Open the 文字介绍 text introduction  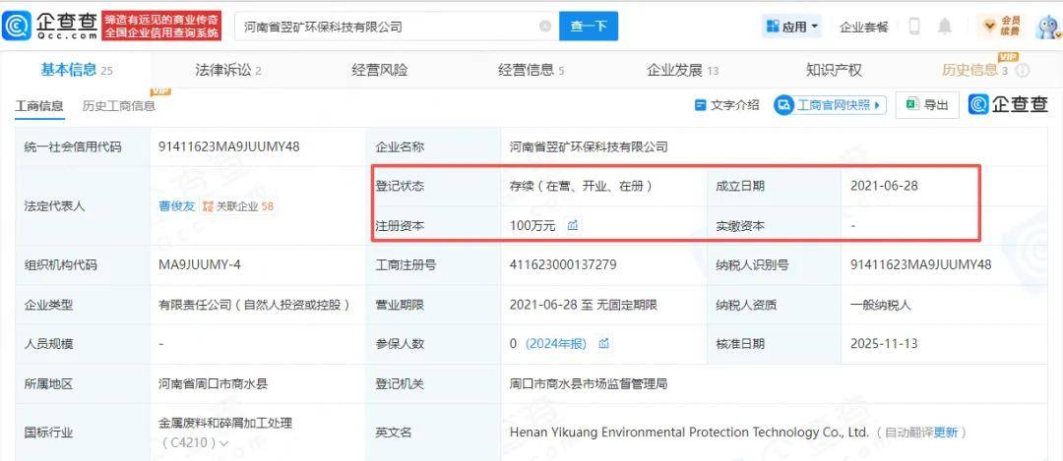tap(726, 105)
